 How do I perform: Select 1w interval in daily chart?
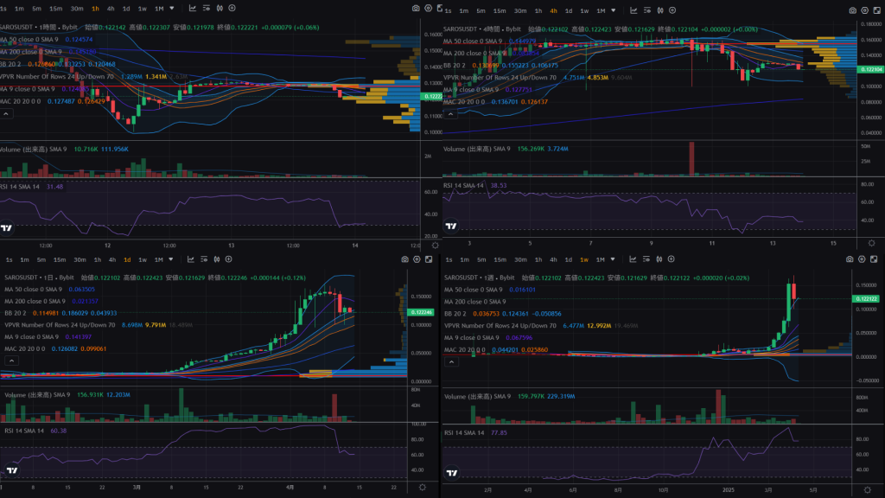143,259
